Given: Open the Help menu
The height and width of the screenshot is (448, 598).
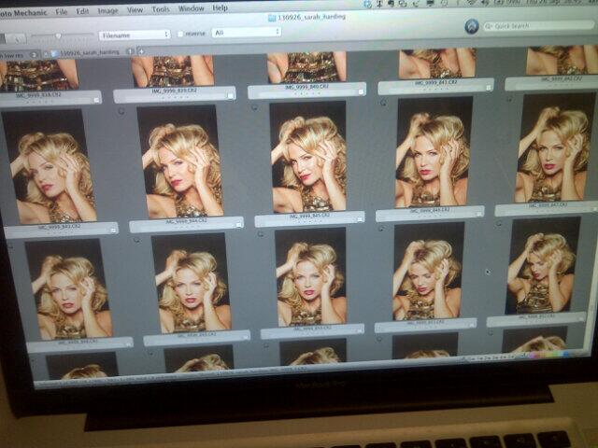Looking at the screenshot, I should [221, 7].
